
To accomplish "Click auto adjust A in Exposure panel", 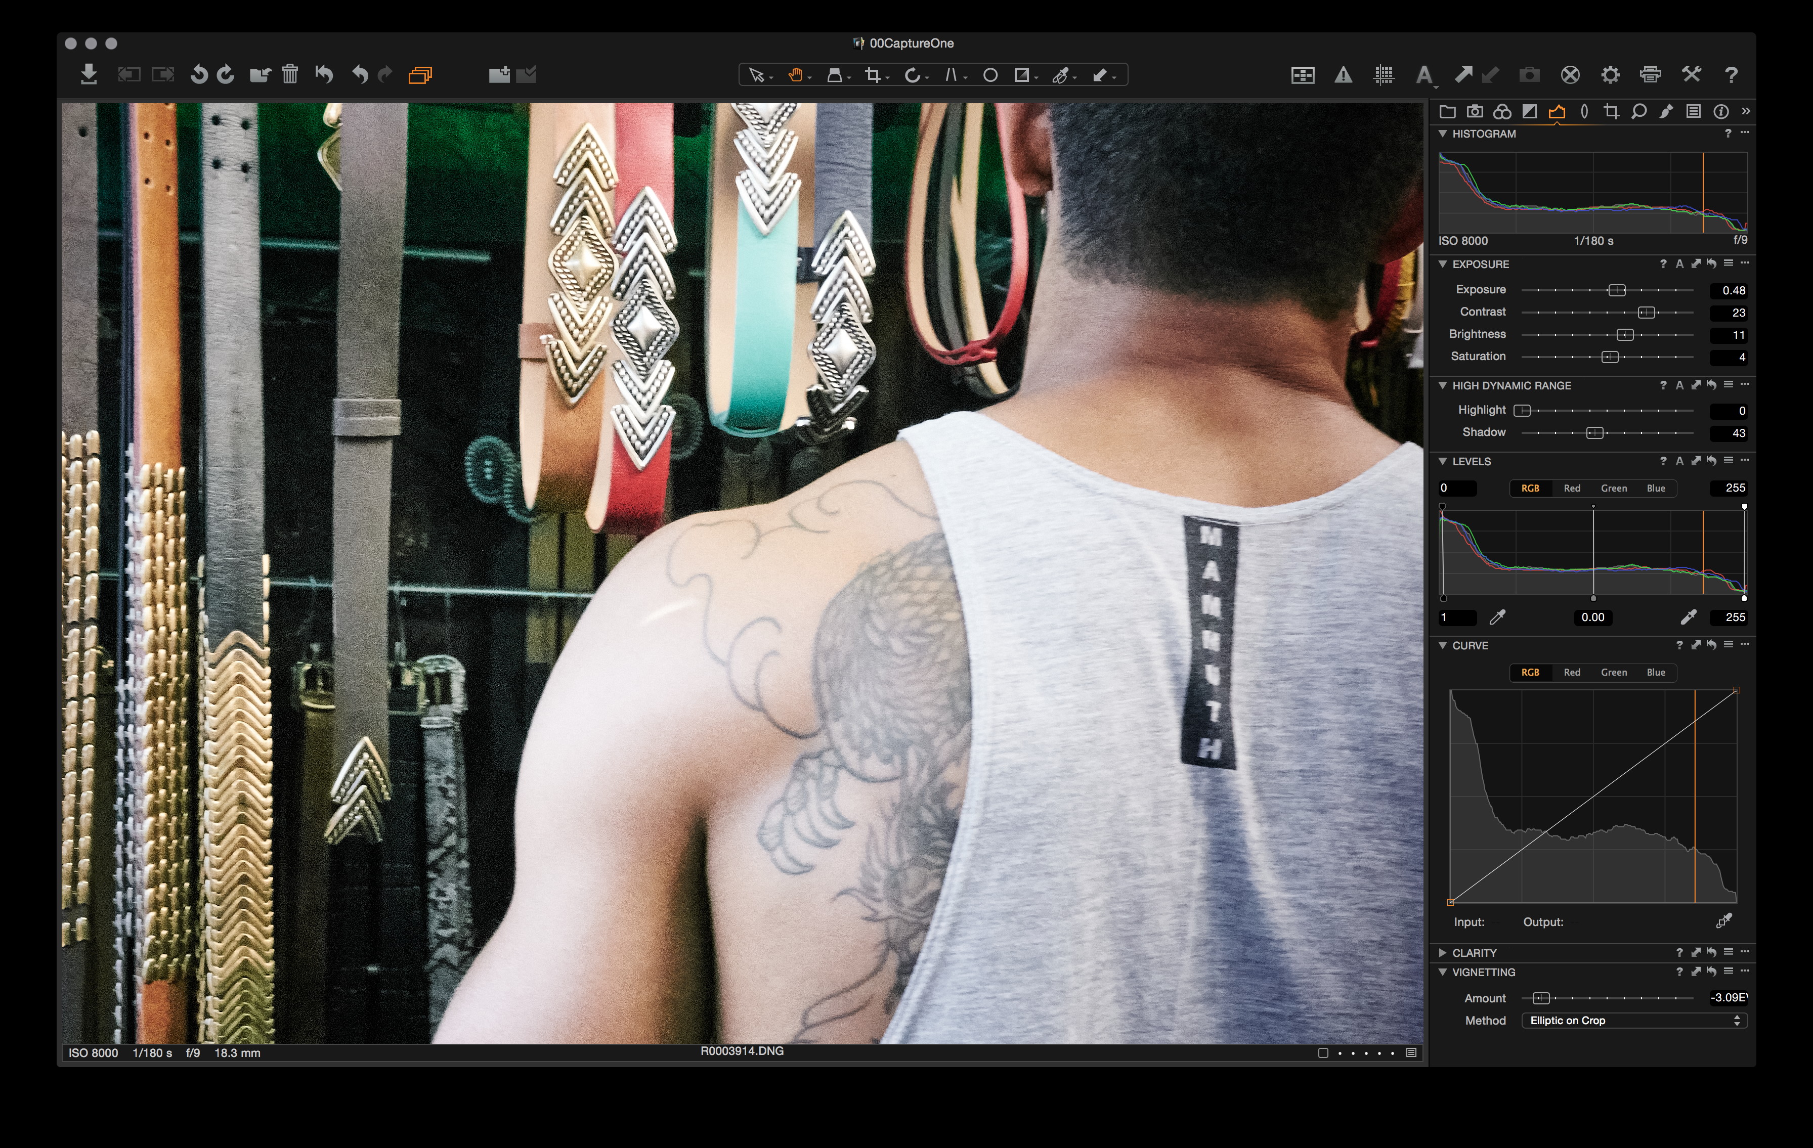I will [x=1679, y=264].
